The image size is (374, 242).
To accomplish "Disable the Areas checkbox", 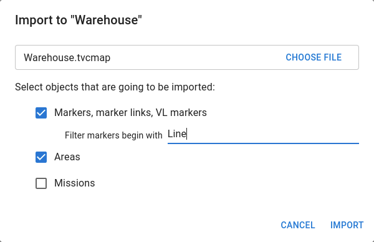I will pyautogui.click(x=41, y=157).
